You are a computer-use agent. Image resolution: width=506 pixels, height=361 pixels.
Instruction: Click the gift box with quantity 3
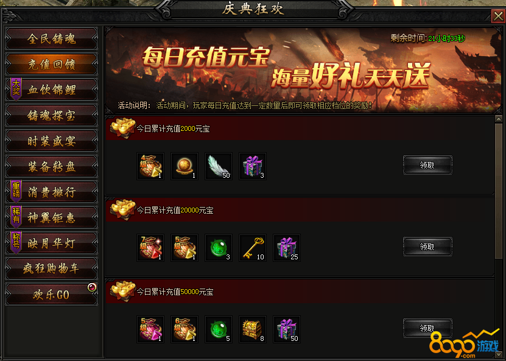[x=253, y=166]
